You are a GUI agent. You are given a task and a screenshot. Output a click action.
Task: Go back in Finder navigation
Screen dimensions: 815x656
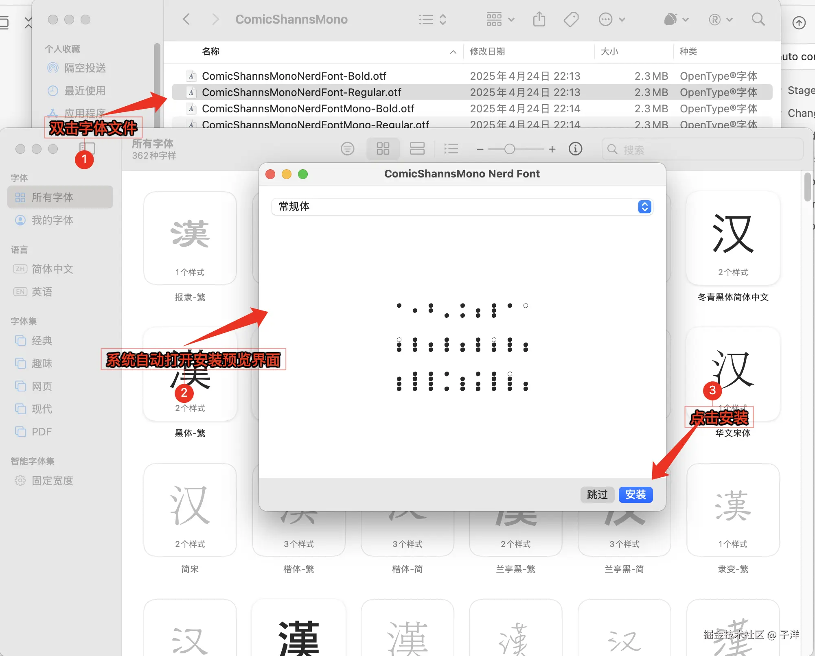(186, 19)
